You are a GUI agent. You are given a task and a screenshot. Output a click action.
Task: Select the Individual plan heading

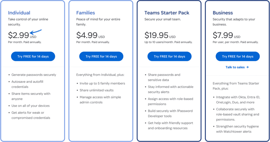[x=19, y=13]
